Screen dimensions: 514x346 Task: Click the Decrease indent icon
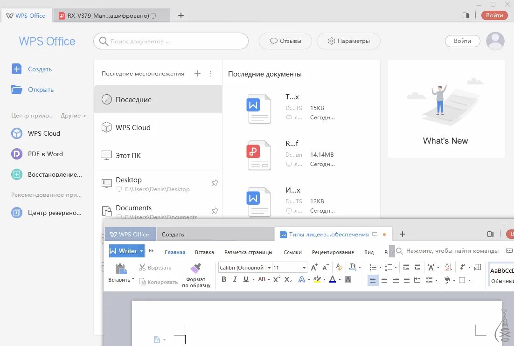pyautogui.click(x=406, y=267)
